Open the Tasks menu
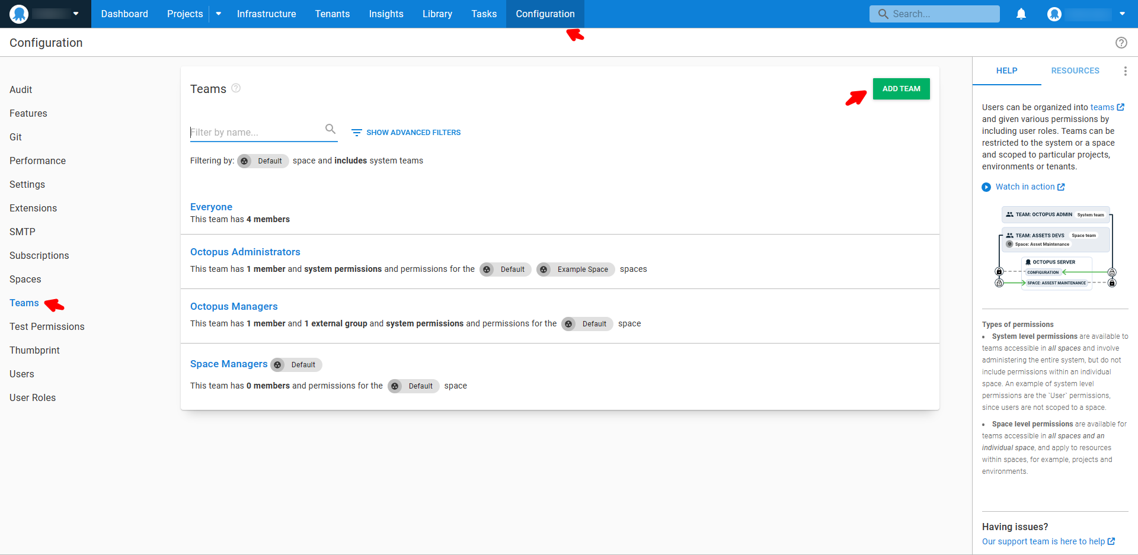This screenshot has width=1138, height=555. 484,14
